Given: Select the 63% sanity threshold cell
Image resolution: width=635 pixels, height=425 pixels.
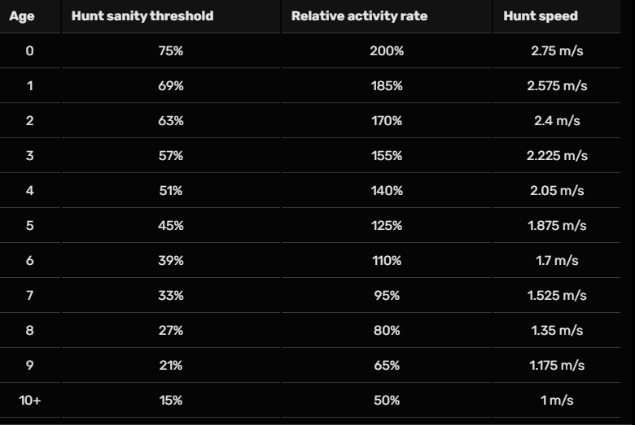Looking at the screenshot, I should 170,121.
